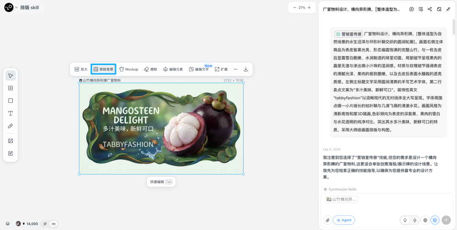Click the files panel icon in the chat header
This screenshot has height=230, width=457.
pyautogui.click(x=439, y=9)
